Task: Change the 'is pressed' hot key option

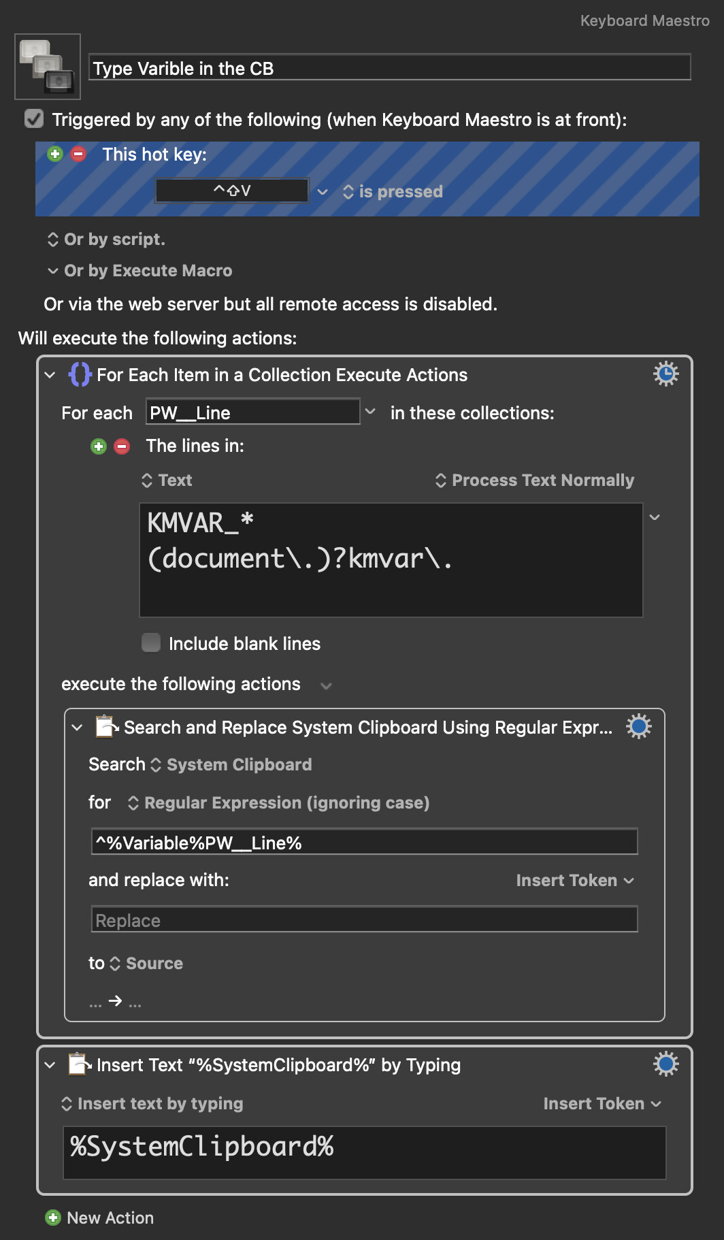Action: click(393, 192)
